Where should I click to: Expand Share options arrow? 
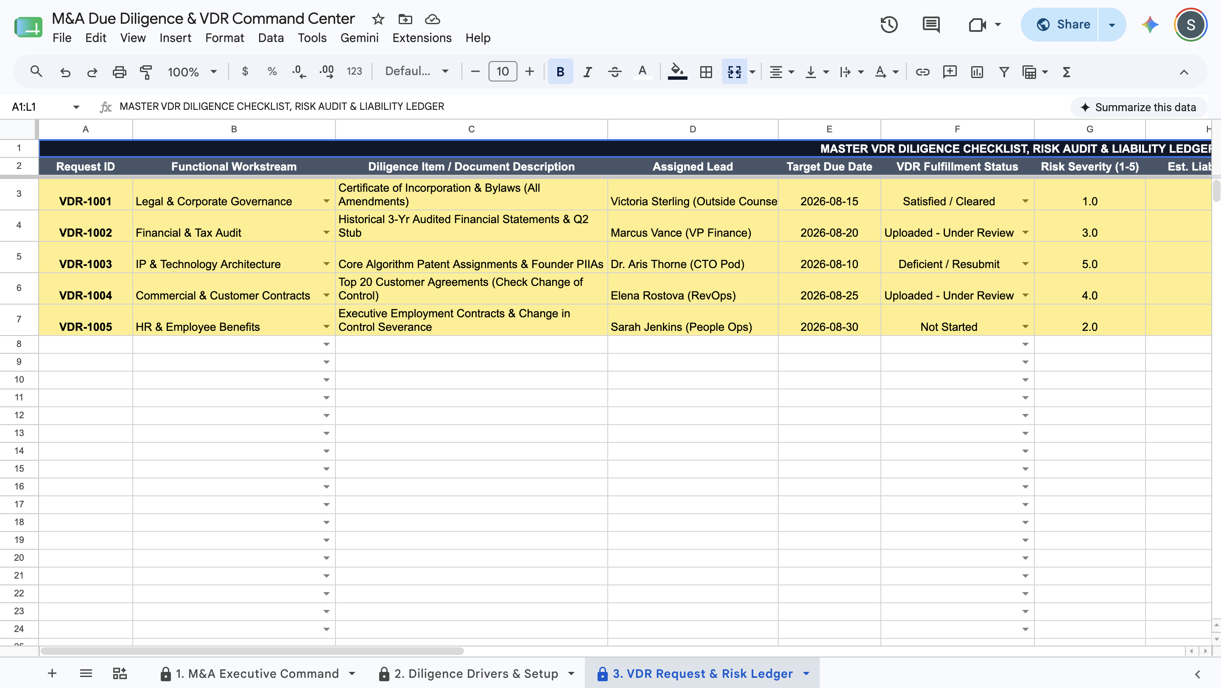1112,25
